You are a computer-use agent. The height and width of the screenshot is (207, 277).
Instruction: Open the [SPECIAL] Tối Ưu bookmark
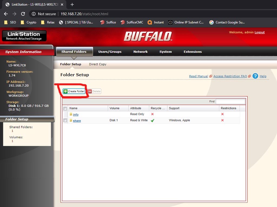76,22
